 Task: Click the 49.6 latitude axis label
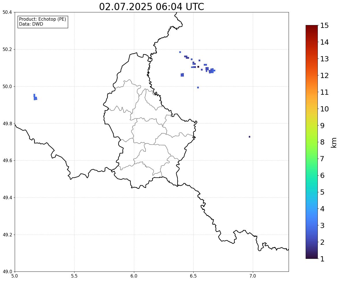(7, 160)
